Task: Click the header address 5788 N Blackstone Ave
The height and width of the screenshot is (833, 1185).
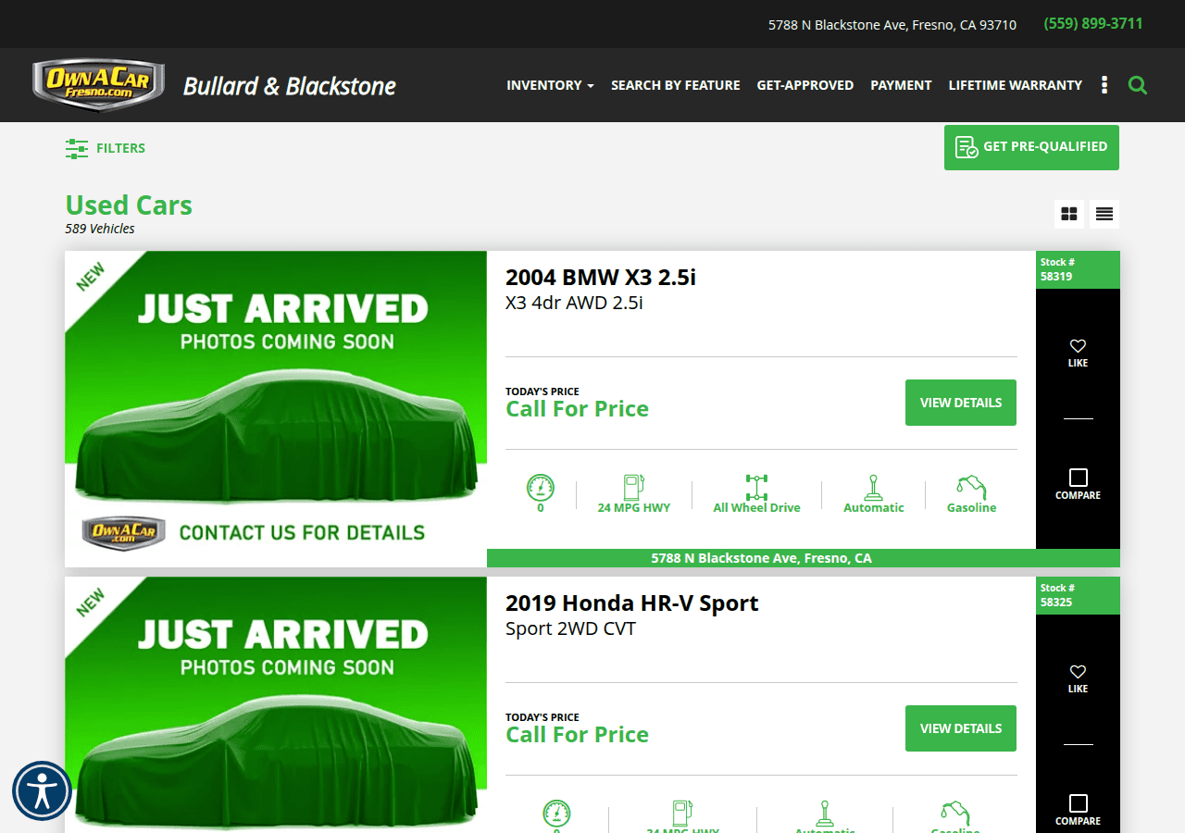Action: [892, 25]
